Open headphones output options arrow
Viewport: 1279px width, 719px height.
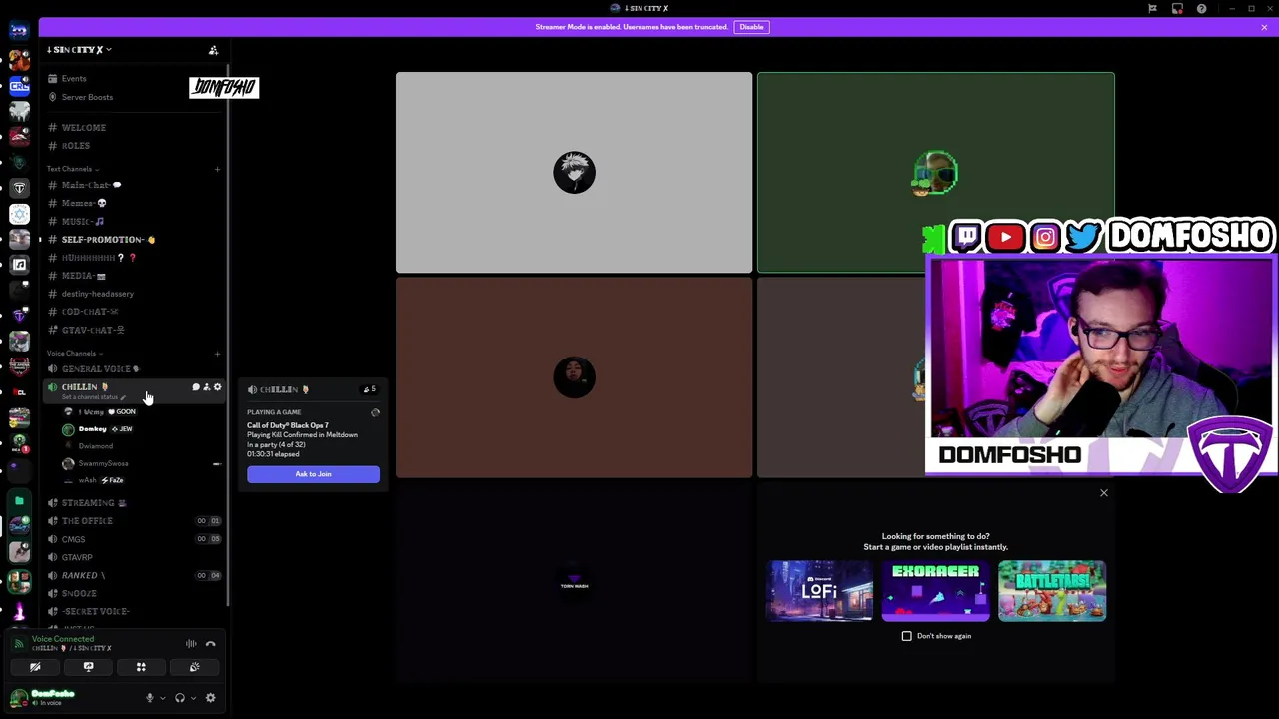[192, 698]
